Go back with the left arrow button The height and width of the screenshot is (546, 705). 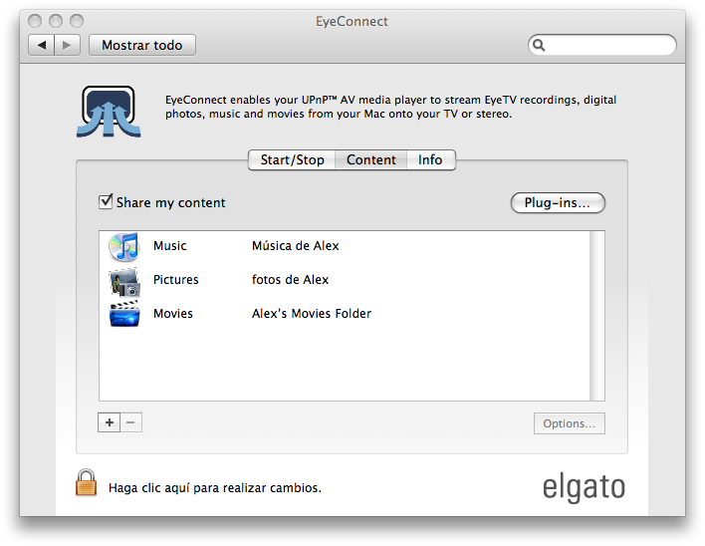pyautogui.click(x=42, y=45)
